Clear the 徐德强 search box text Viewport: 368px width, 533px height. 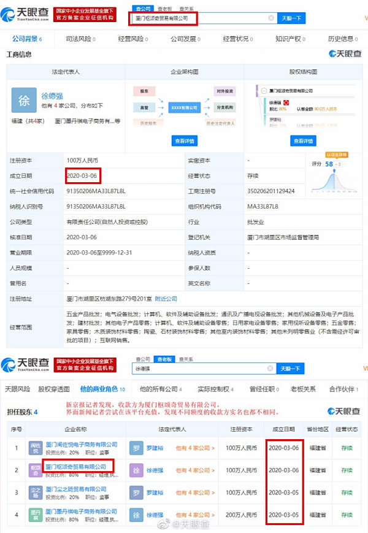(270, 369)
